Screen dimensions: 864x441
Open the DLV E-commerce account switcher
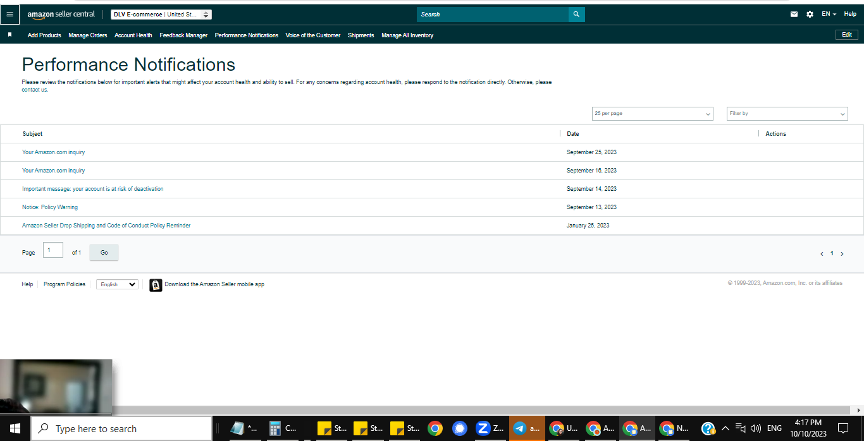click(x=161, y=14)
